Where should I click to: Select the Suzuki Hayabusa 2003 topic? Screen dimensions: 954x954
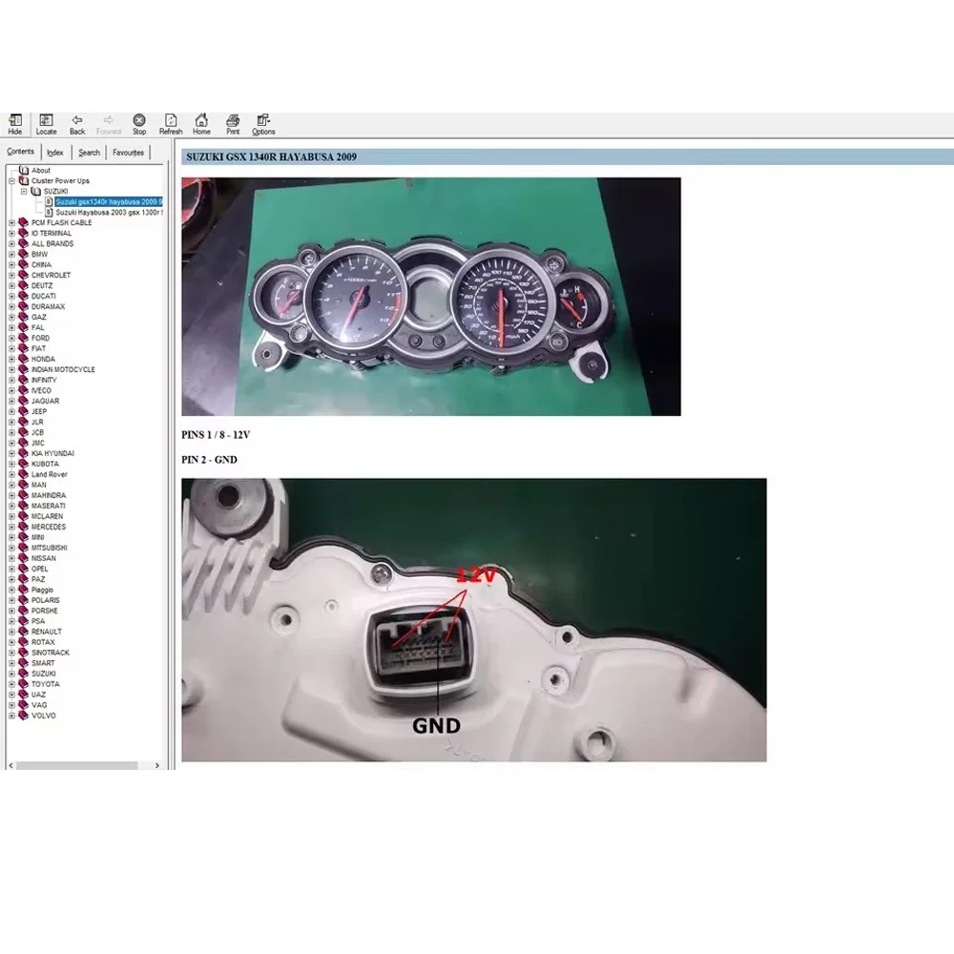coord(109,213)
